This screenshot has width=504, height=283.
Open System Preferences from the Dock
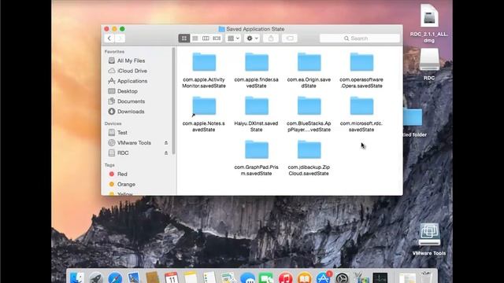[x=343, y=277]
